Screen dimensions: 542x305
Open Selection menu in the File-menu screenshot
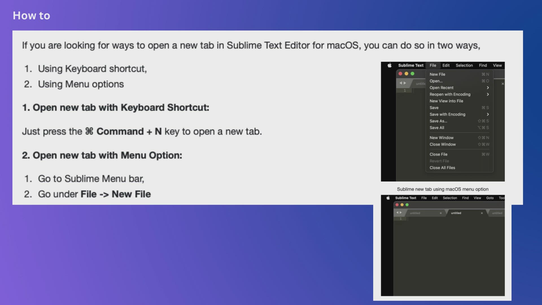[x=464, y=65]
